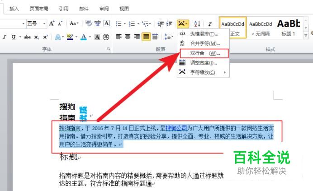Show or hide paragraph marks
Screen dimensions: 313x191
tap(210, 24)
